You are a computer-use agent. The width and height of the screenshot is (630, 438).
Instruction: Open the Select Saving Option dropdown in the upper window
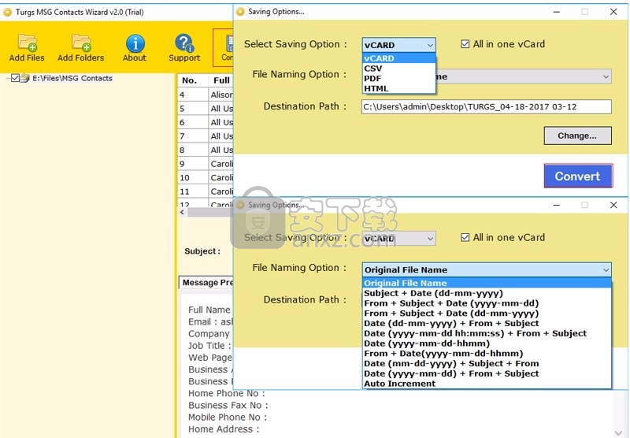[x=398, y=45]
